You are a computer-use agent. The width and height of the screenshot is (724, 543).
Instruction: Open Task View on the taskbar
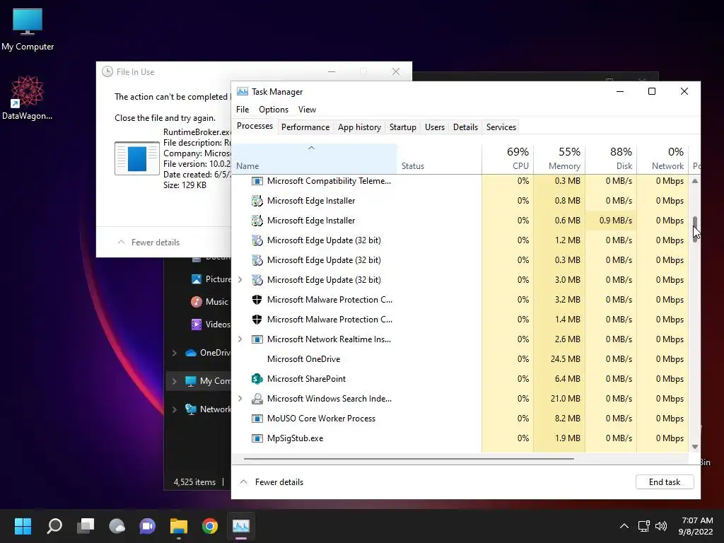click(x=86, y=525)
